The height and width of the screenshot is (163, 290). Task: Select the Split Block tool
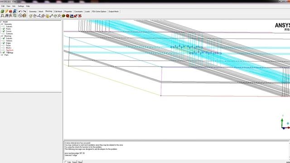pyautogui.click(x=35, y=16)
